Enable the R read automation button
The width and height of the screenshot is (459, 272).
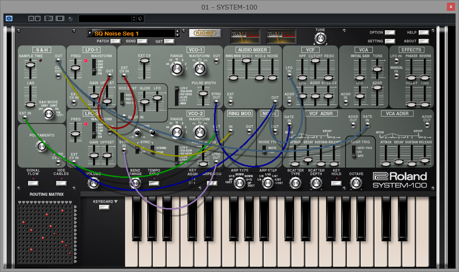31,19
